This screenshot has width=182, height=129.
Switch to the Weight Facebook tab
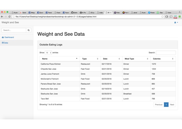pos(32,13)
